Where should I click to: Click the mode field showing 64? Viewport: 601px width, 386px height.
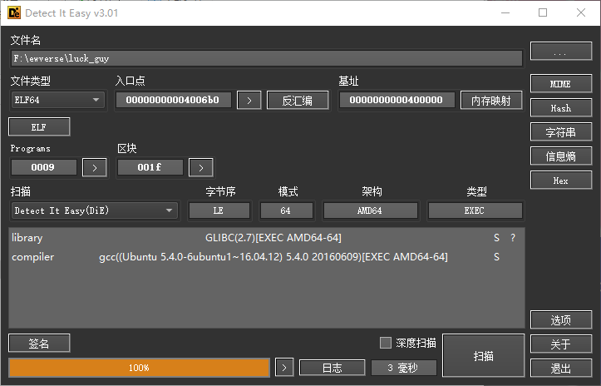point(286,210)
